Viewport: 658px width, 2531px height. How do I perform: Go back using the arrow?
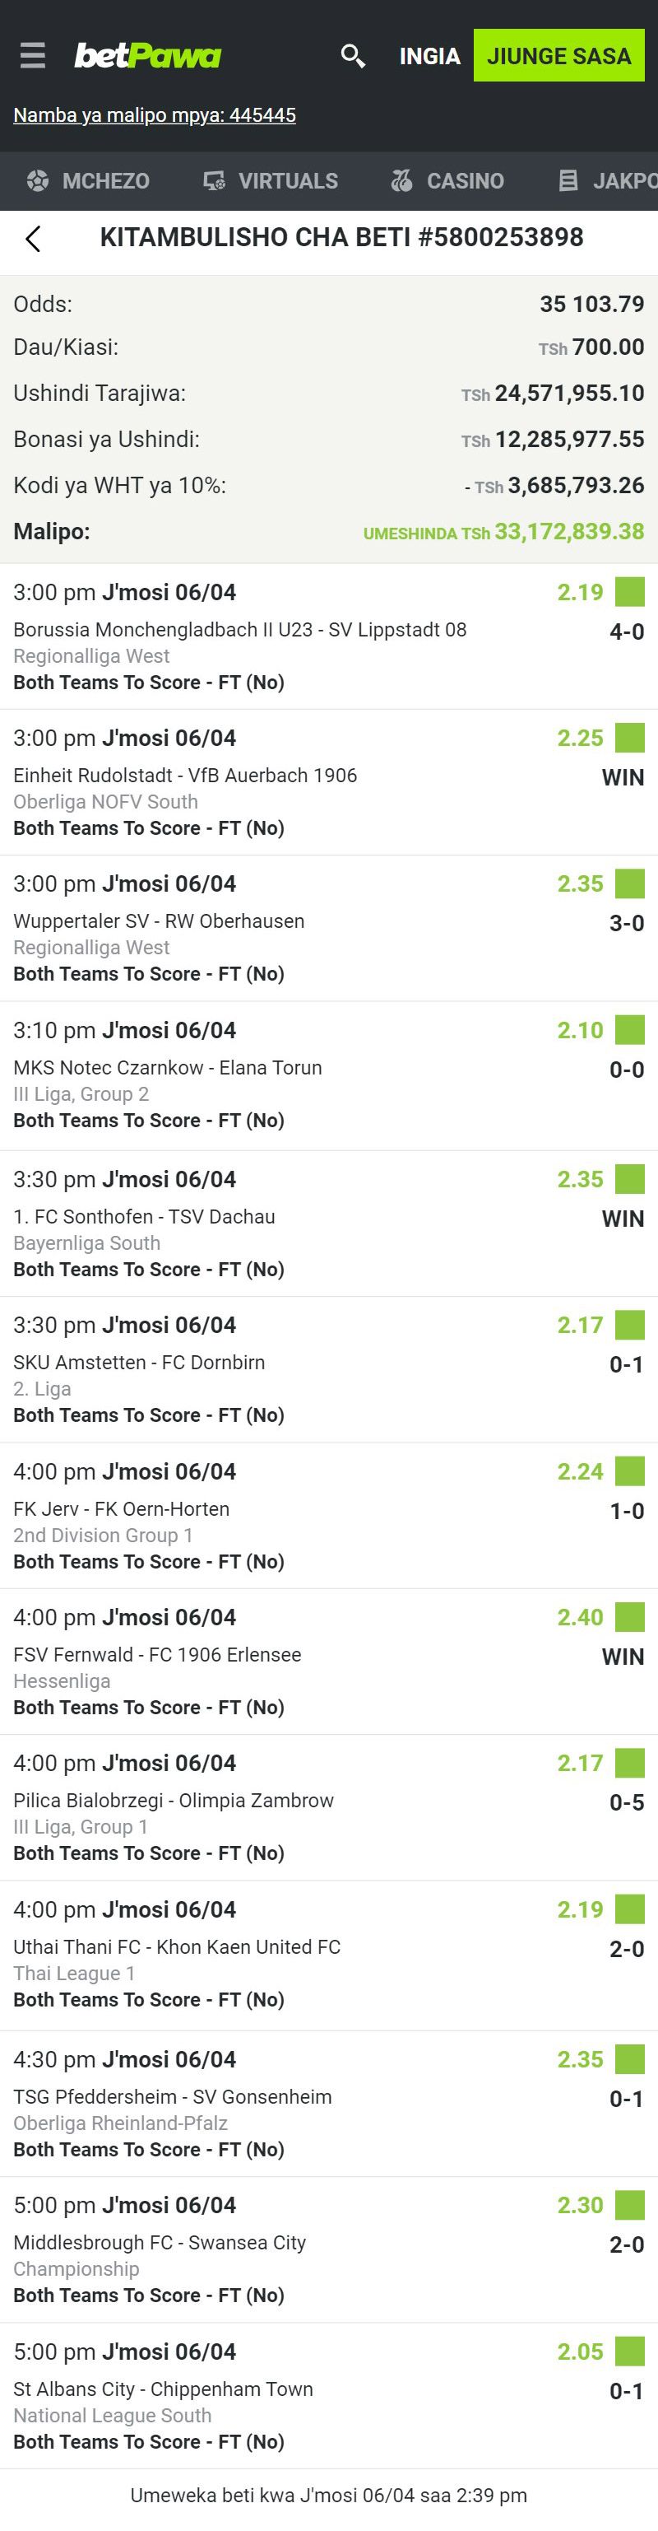pyautogui.click(x=34, y=238)
